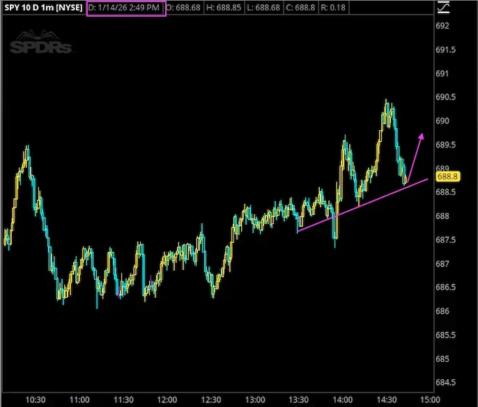Image resolution: width=478 pixels, height=407 pixels.
Task: Click the 12:00 time axis label
Action: [167, 399]
